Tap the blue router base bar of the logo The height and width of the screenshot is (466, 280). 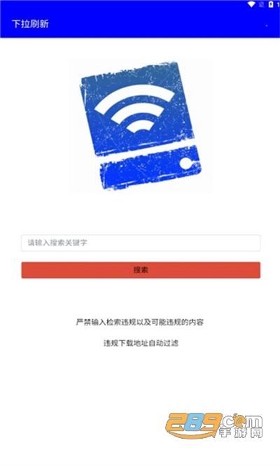pos(150,168)
